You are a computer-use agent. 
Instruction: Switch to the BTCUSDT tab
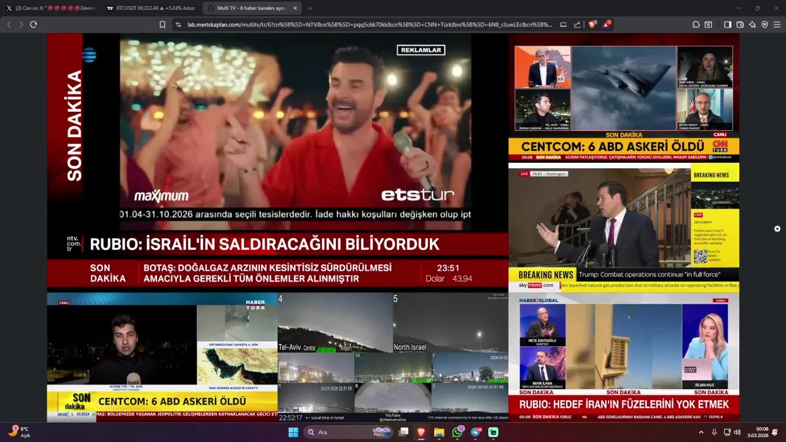coord(150,8)
